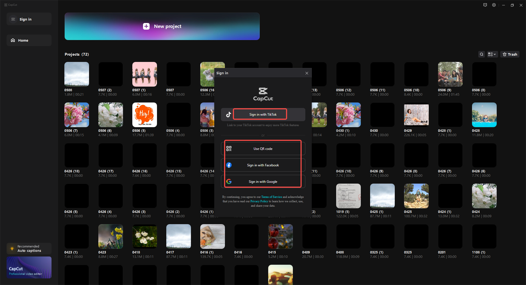Open the 0425 (1) project thumbnail
The image size is (526, 285).
pos(382,196)
